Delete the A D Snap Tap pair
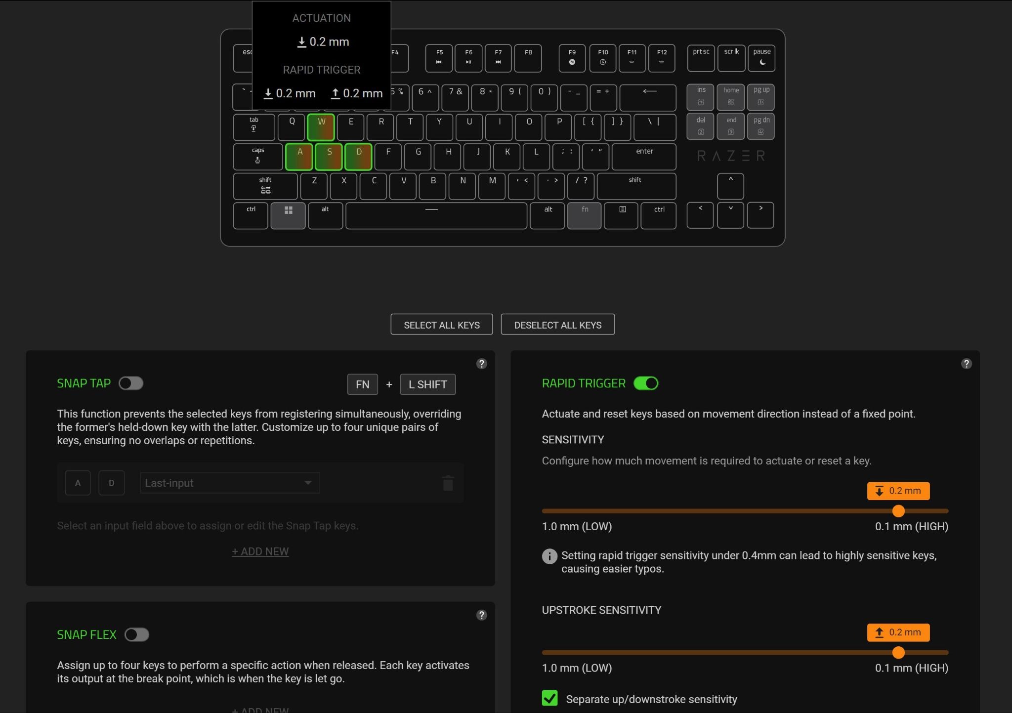 click(448, 483)
